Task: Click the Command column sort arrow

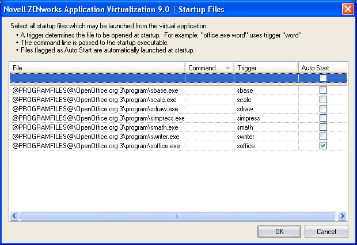Action: pyautogui.click(x=227, y=68)
